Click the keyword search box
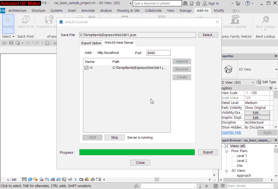Viewport: 278px width, 189px height. (157, 3)
